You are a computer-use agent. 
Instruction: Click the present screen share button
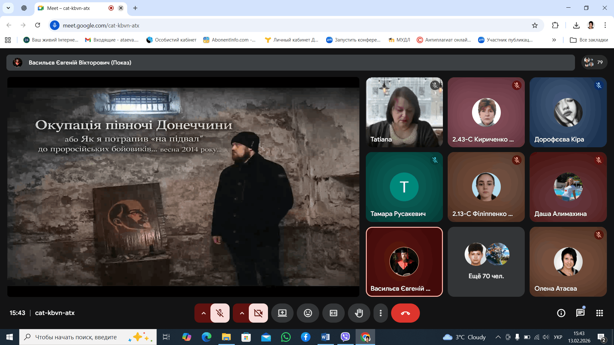coord(282,313)
